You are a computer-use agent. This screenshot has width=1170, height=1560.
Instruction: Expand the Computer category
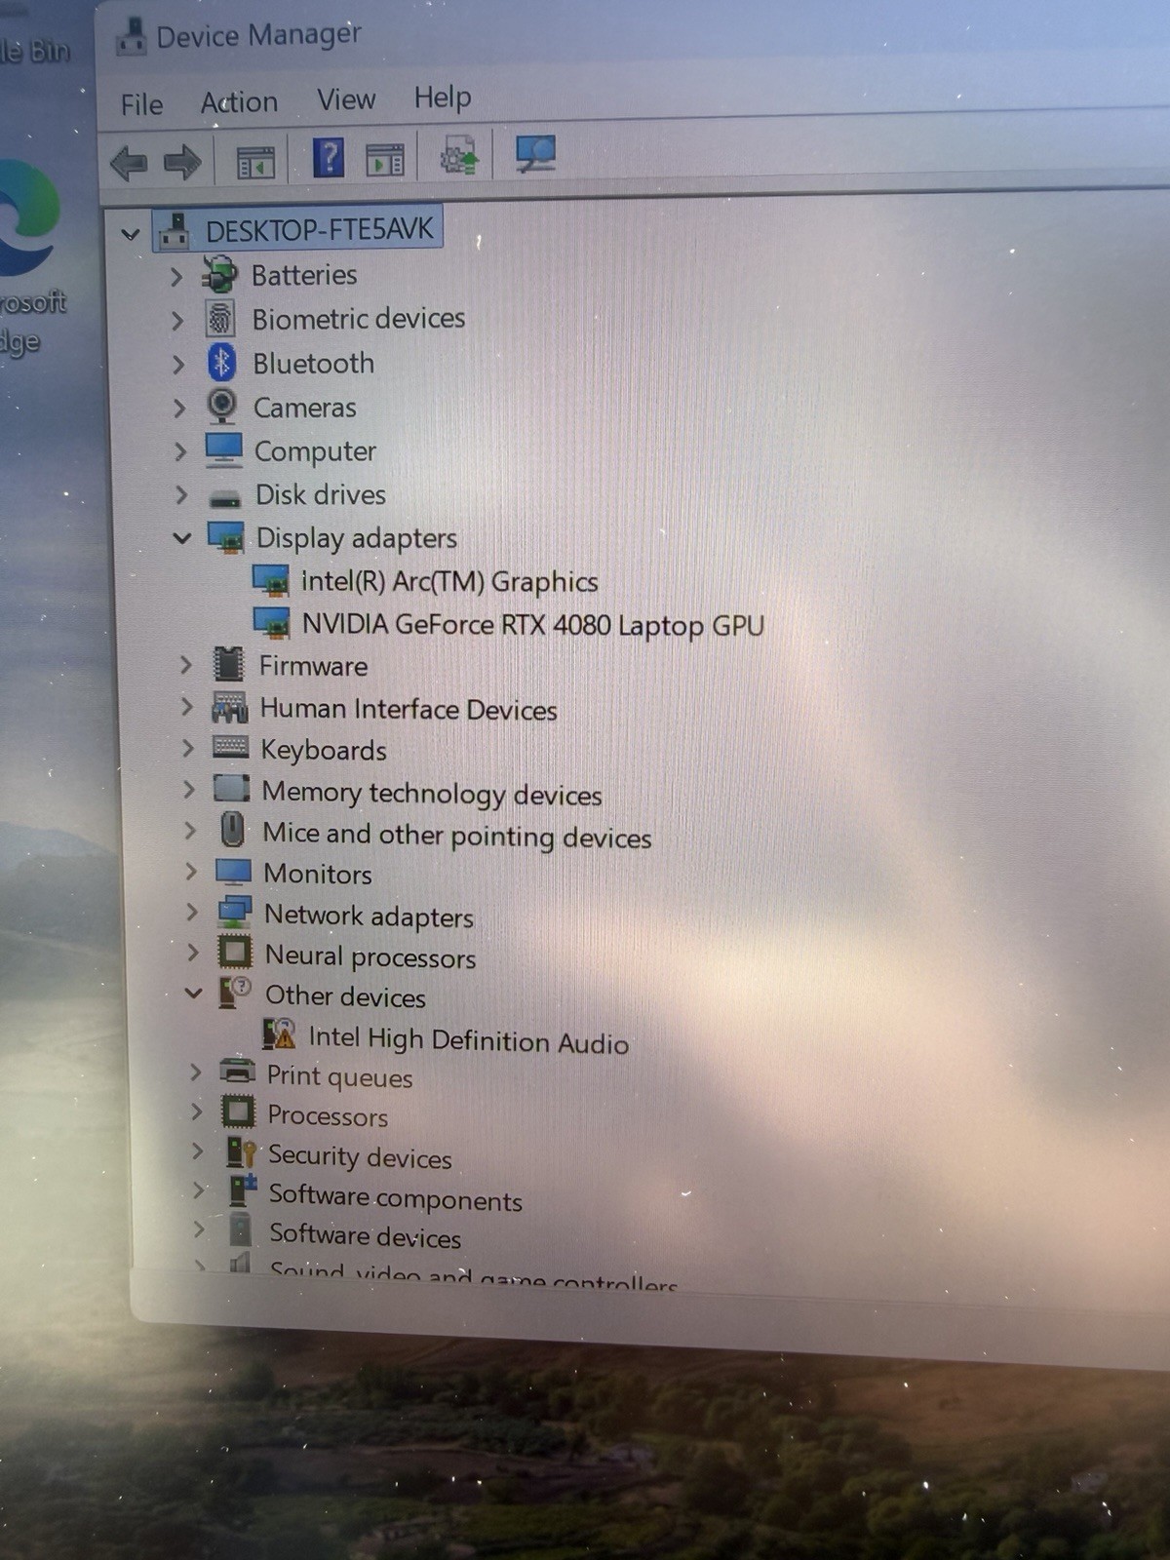tap(179, 451)
